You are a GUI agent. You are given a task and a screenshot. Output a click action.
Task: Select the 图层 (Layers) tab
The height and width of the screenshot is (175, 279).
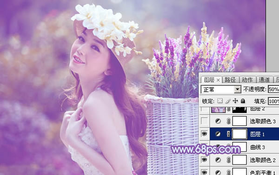(209, 80)
